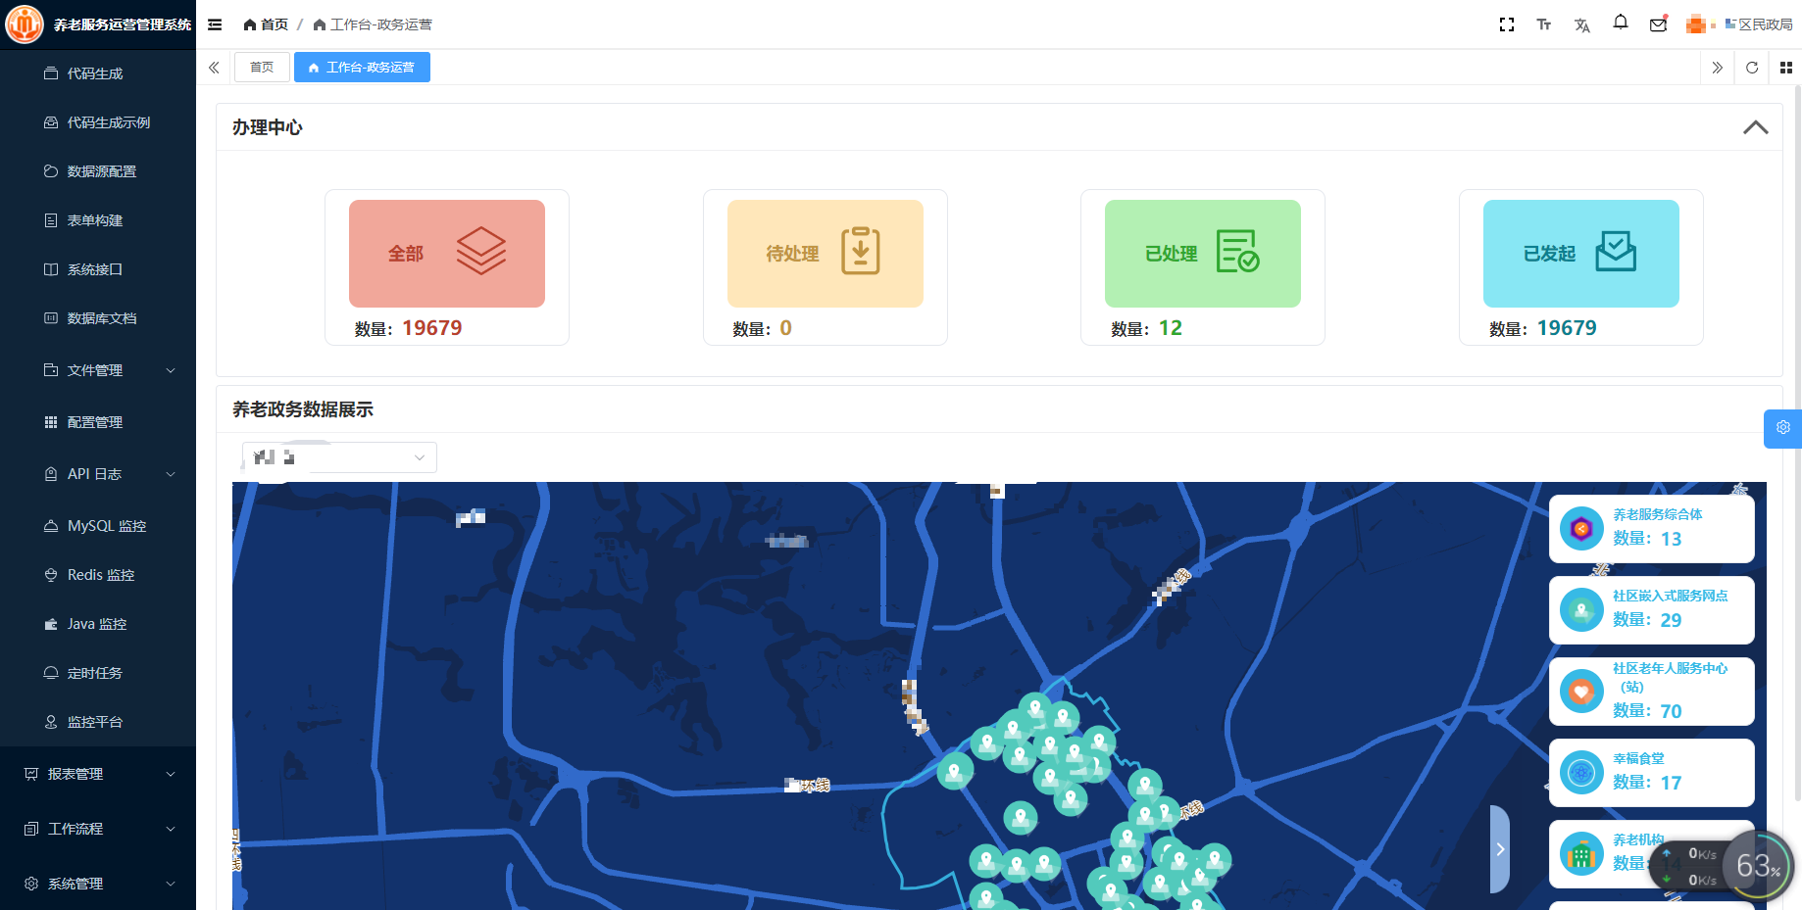Switch to the 首页 tab

(x=262, y=68)
